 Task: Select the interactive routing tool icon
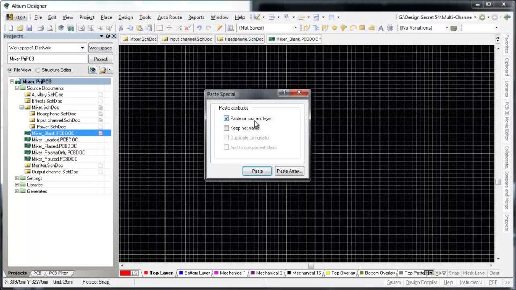coord(307,28)
